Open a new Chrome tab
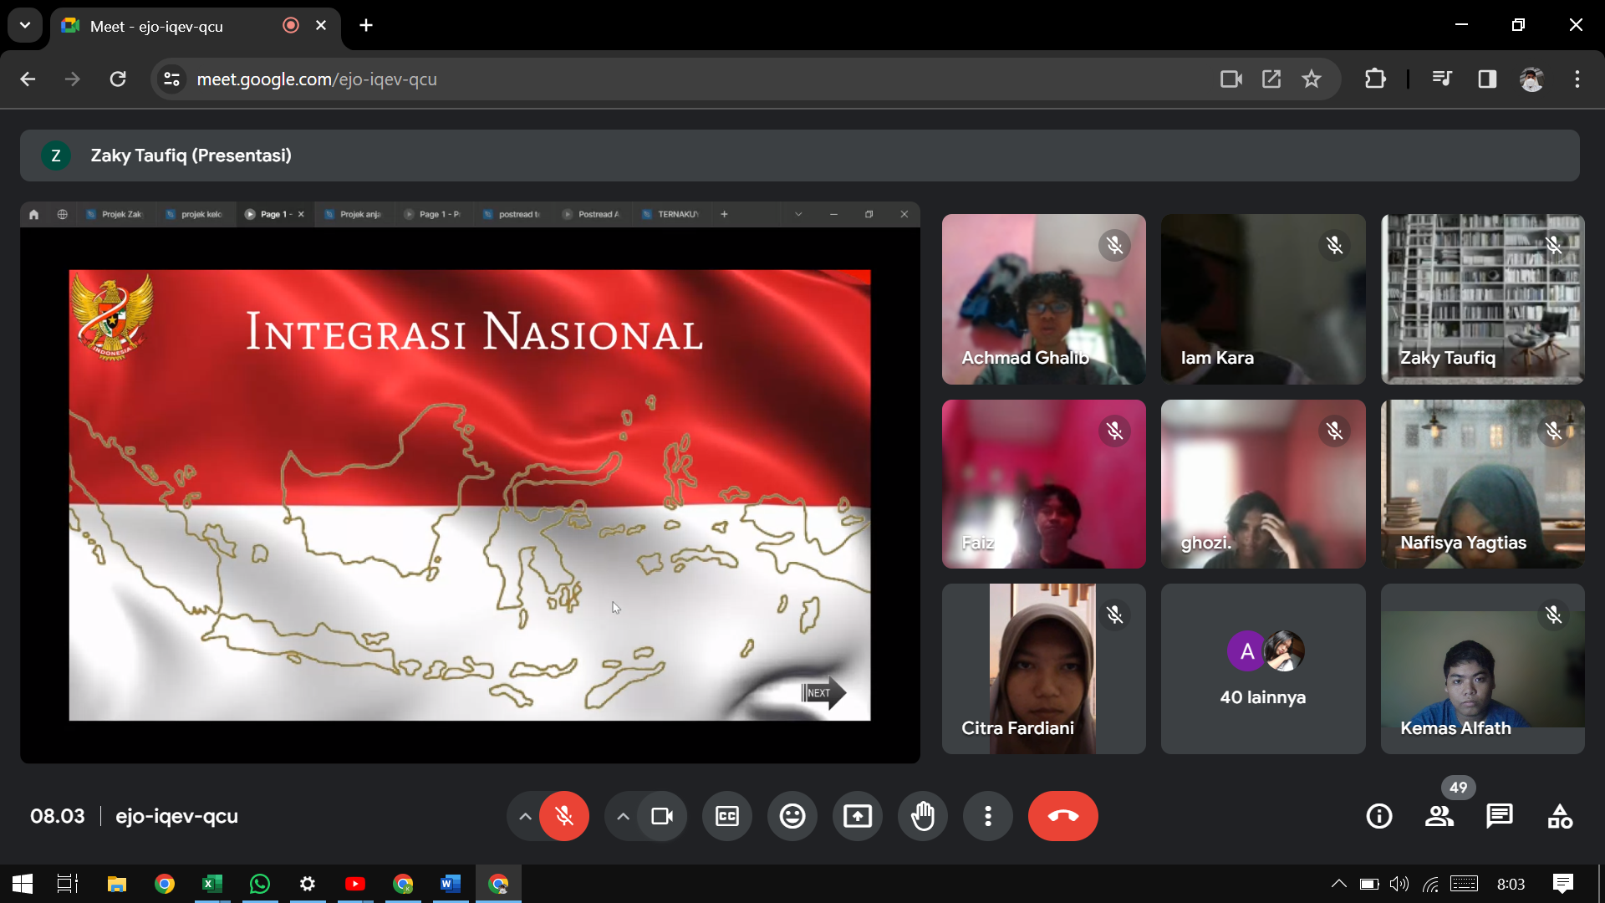The image size is (1605, 903). 366,26
